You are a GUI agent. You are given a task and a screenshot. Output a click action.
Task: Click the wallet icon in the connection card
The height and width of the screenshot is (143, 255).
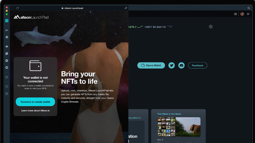35,66
